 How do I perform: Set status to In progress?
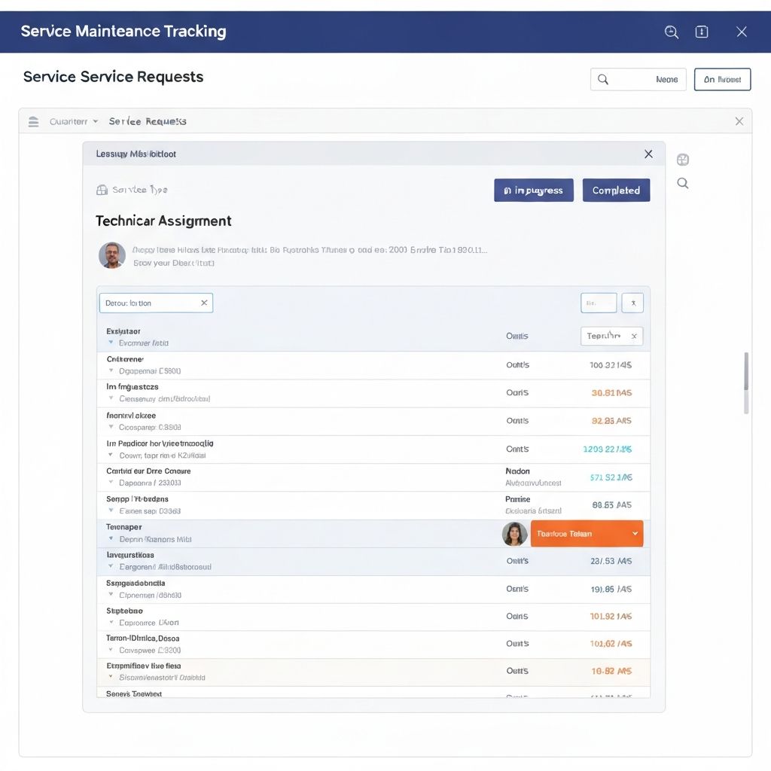[533, 190]
